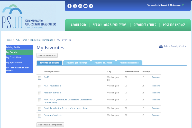This screenshot has width=192, height=128.
Task: Click the Share All Favorites button
Action: point(47,55)
